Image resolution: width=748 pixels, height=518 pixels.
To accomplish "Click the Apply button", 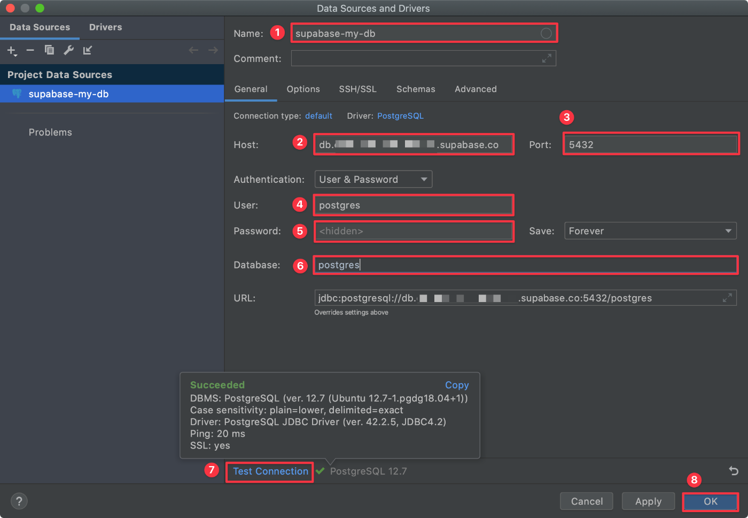I will 648,501.
